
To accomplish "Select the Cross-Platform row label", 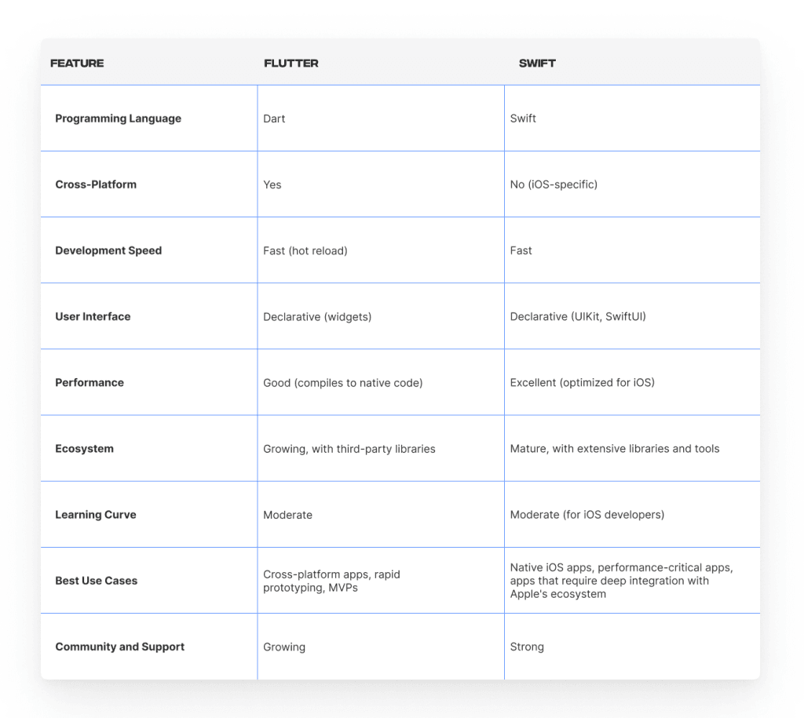I will click(x=96, y=184).
